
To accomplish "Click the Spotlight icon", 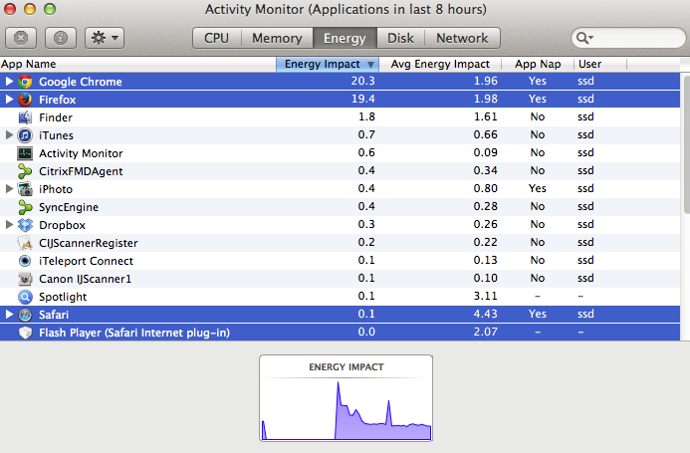I will 25,297.
